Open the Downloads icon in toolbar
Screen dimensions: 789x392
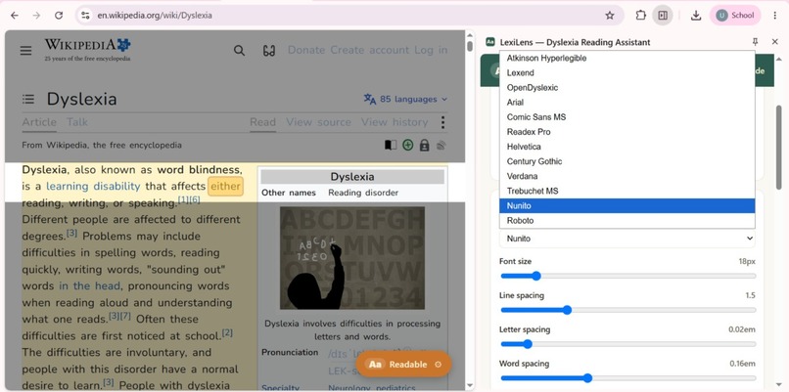(x=696, y=15)
